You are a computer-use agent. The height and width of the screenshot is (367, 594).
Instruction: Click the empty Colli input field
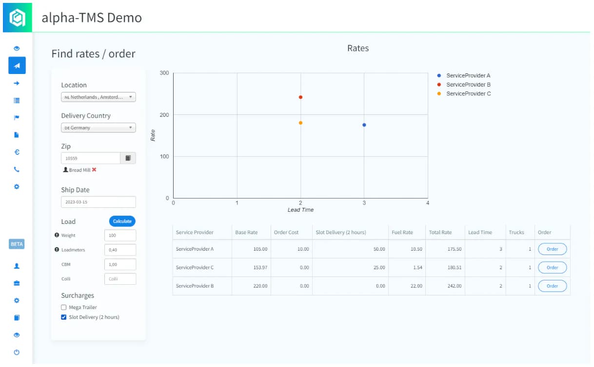tap(120, 279)
